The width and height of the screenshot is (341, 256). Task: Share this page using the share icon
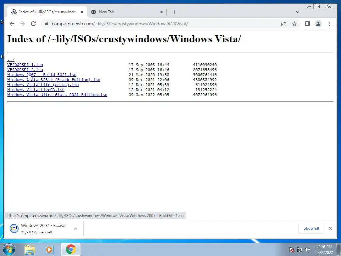pyautogui.click(x=284, y=24)
